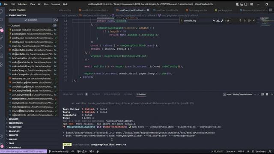Select ApiContext.tsx in the Changes list
Viewport: 274px width, 154px height.
33,58
